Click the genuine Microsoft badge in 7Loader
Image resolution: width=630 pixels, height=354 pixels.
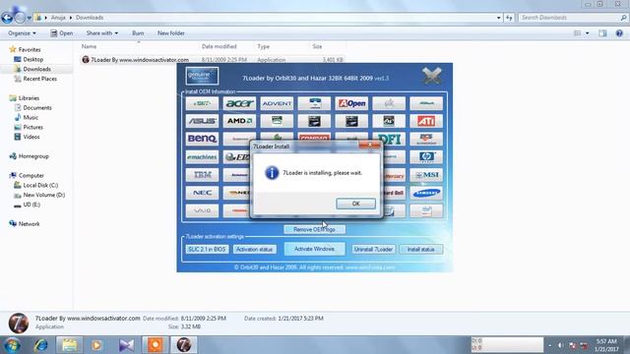pos(202,76)
